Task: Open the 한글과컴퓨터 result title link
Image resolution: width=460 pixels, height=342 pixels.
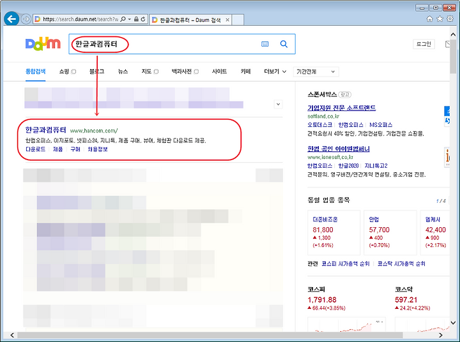Action: [46, 130]
